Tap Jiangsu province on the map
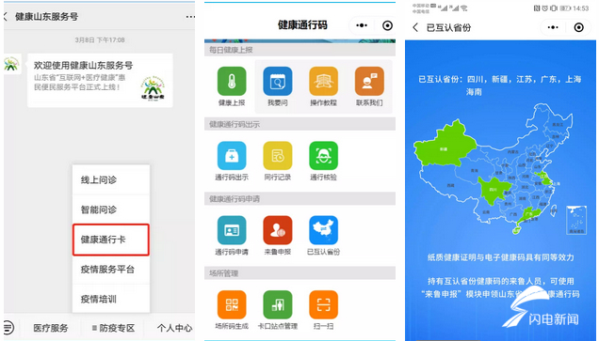This screenshot has height=341, width=599. (x=543, y=178)
